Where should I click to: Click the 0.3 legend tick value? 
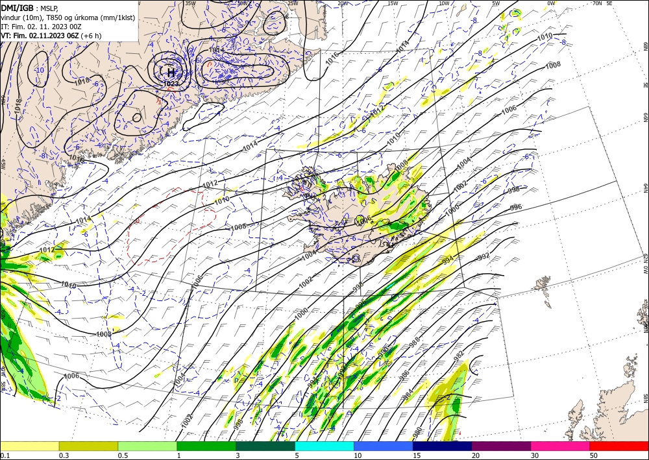coord(64,455)
